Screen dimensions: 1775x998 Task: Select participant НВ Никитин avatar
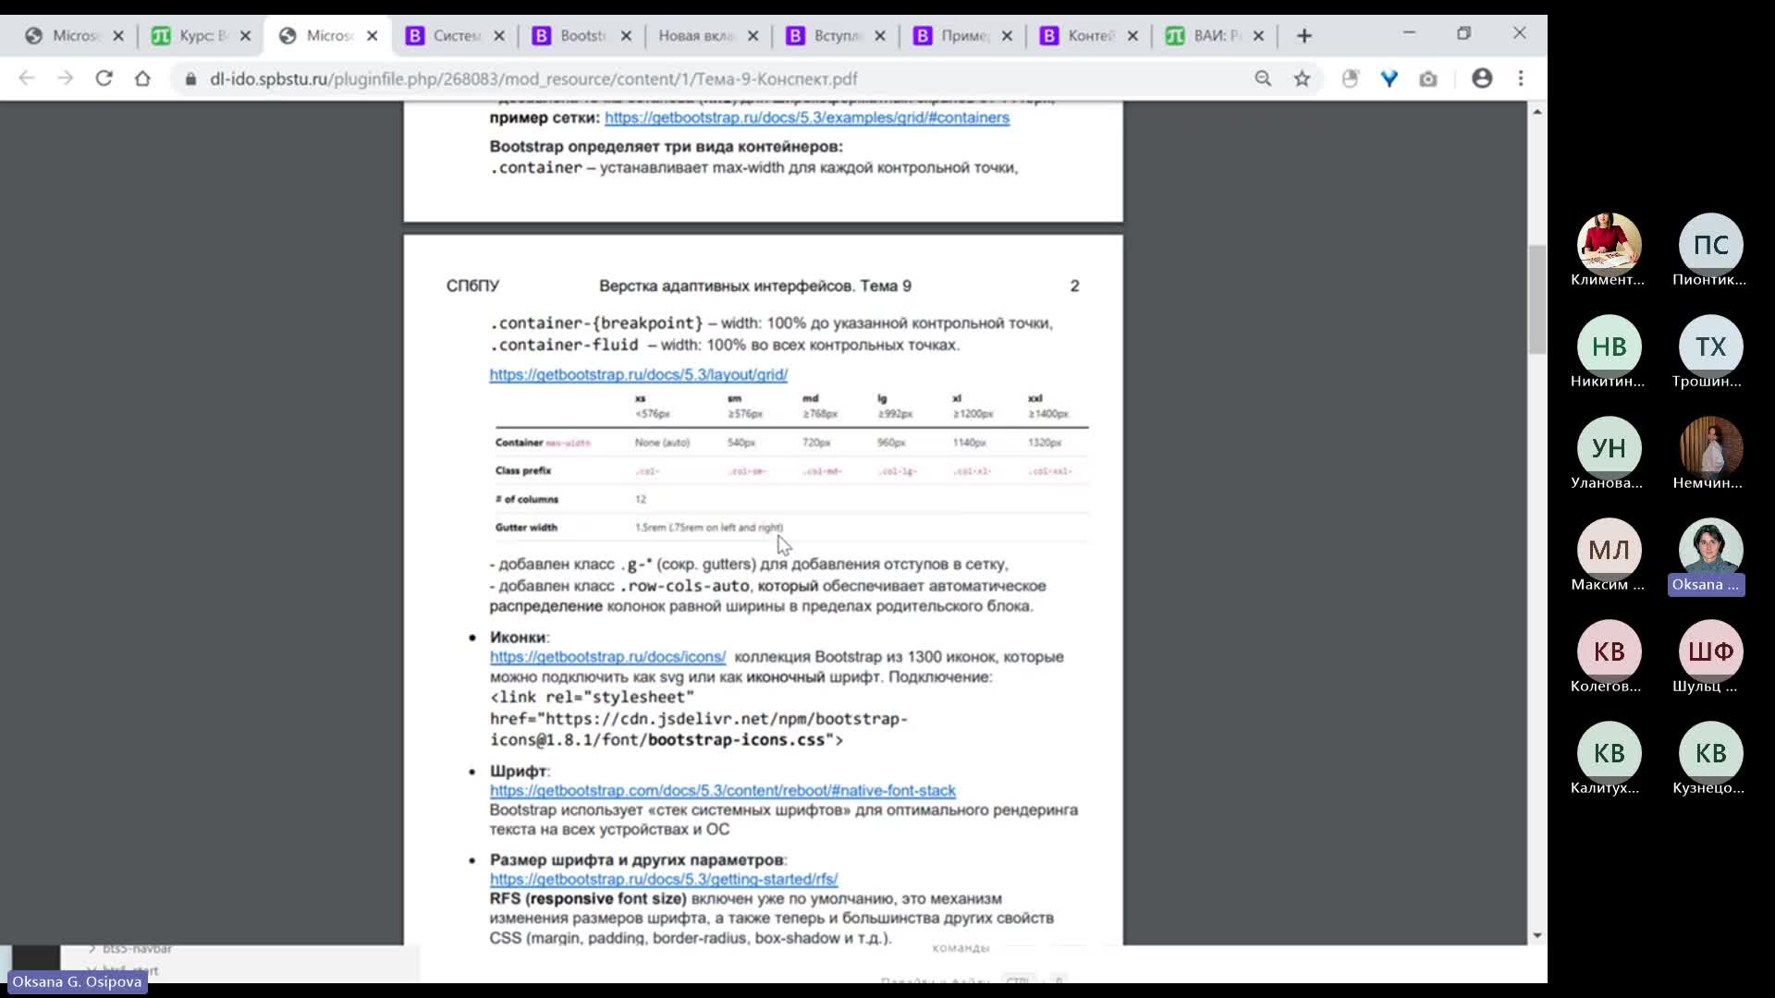(1609, 347)
